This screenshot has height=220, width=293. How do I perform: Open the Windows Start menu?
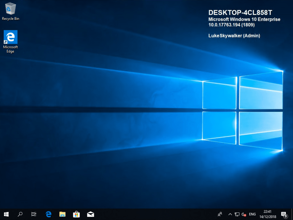coord(6,214)
